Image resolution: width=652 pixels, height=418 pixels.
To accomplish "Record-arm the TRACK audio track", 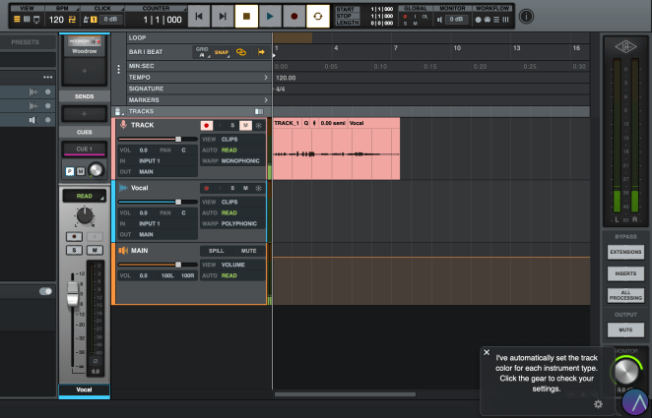I will point(207,126).
